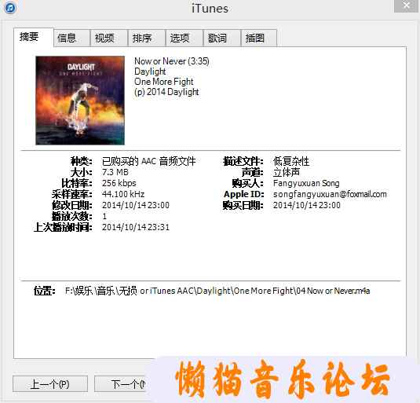
Task: Click the 256 kbps bitrate value
Action: pos(119,183)
